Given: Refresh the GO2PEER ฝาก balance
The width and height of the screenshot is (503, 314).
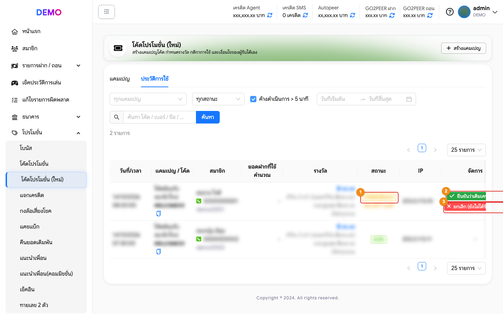Looking at the screenshot, I should (392, 15).
